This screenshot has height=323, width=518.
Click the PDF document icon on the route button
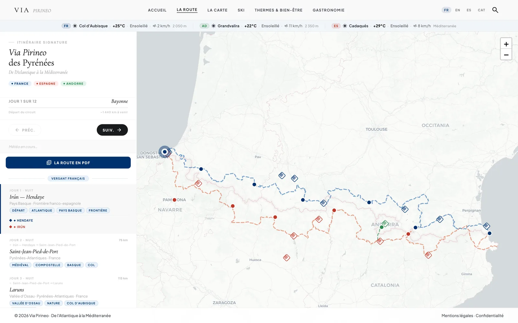pyautogui.click(x=49, y=162)
